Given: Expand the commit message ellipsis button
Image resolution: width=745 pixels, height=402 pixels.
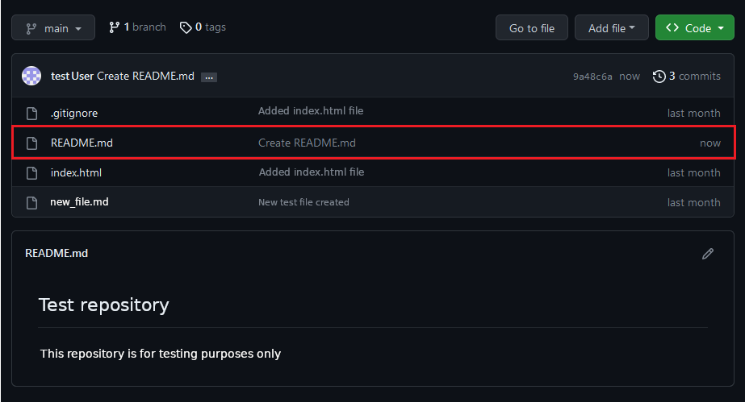Looking at the screenshot, I should click(x=209, y=77).
